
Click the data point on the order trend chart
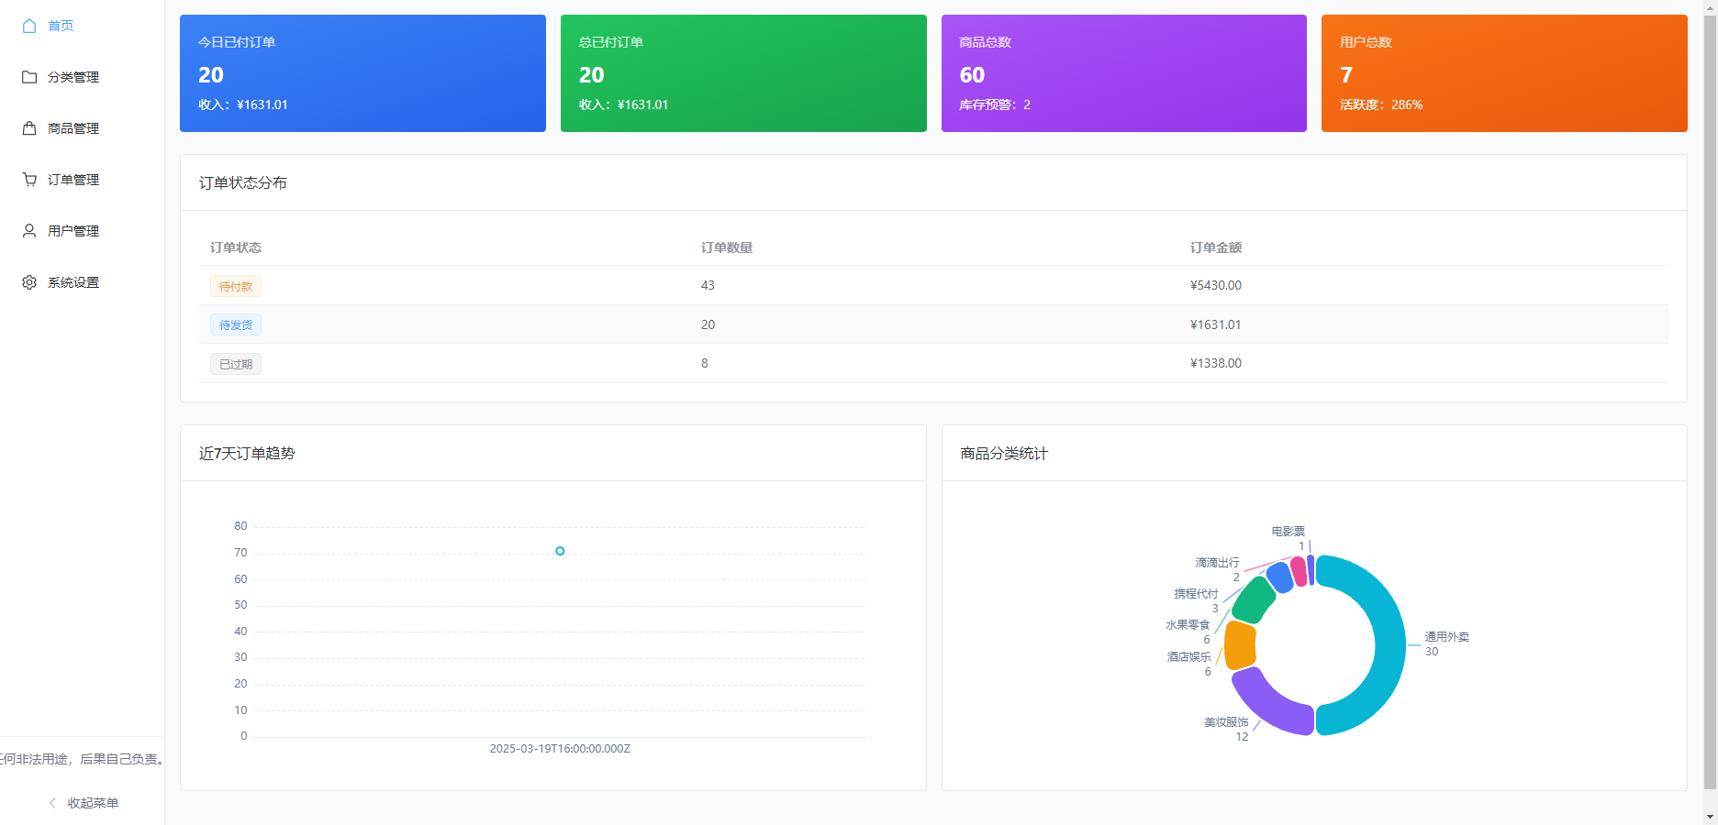coord(560,551)
